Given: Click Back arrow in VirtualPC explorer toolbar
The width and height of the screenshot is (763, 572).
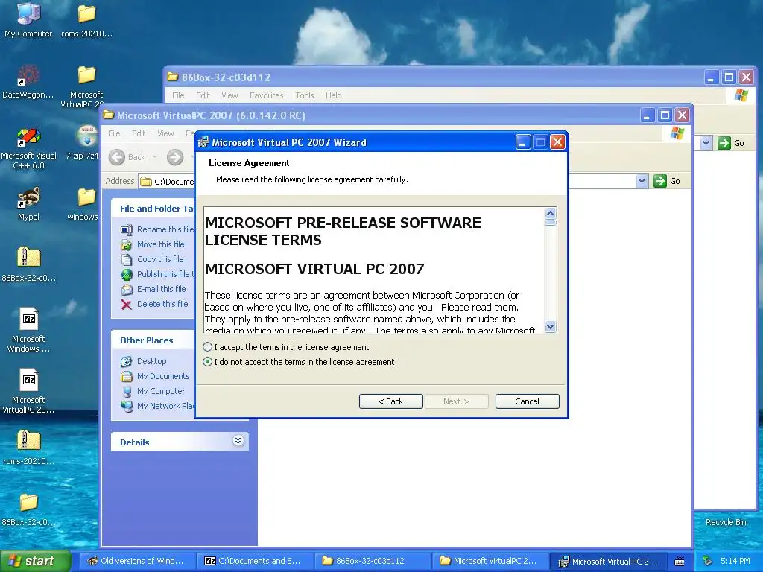Looking at the screenshot, I should pos(117,157).
